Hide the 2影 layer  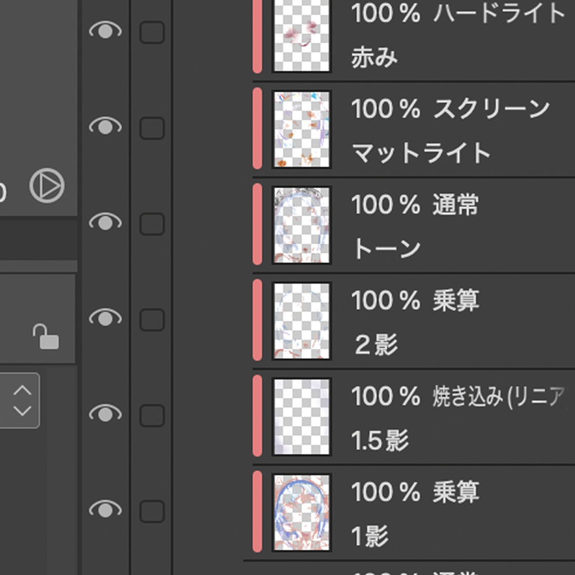(105, 319)
